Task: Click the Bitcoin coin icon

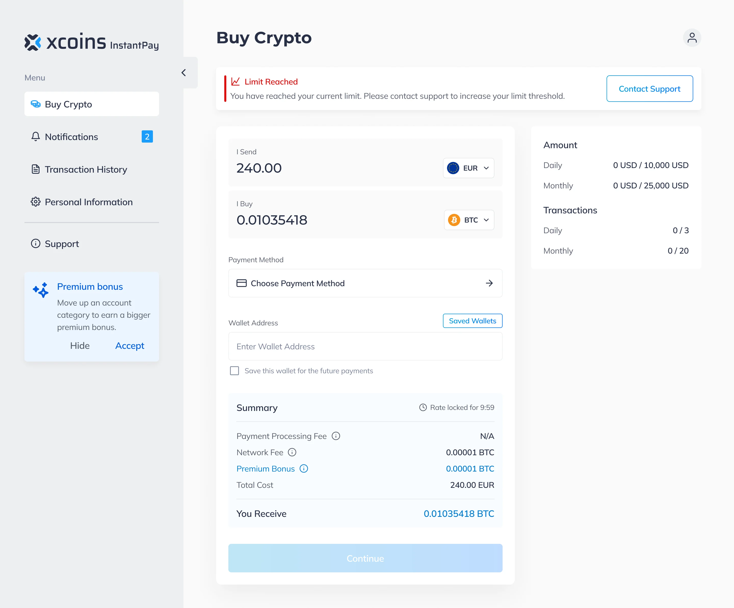Action: point(454,220)
